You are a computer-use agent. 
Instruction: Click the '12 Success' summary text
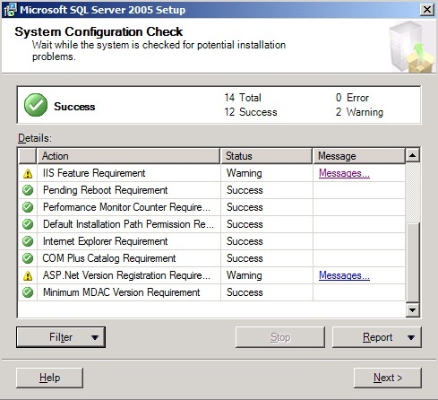click(x=251, y=112)
